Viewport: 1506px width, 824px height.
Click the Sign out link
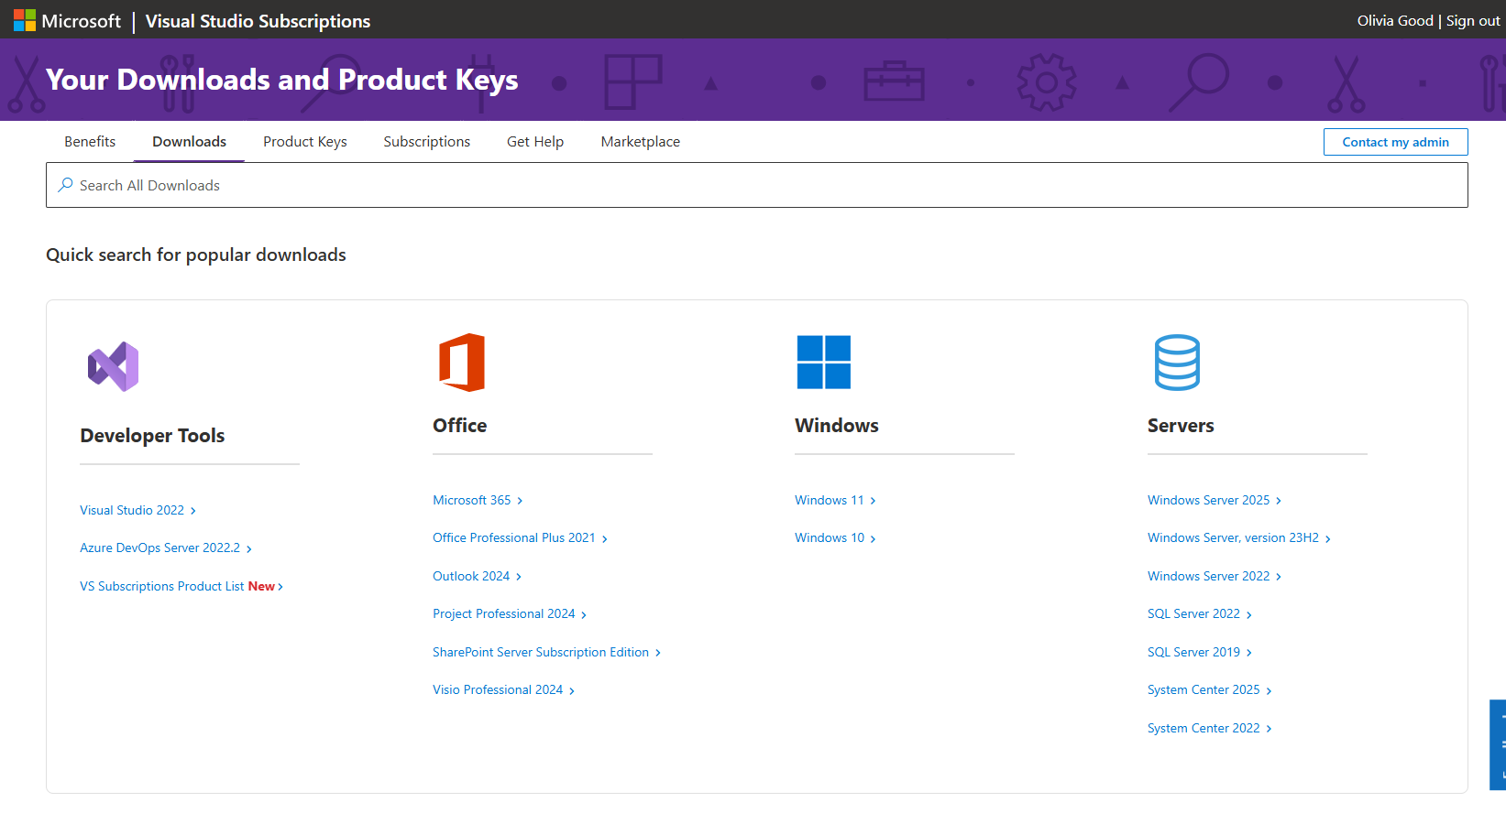pos(1473,21)
